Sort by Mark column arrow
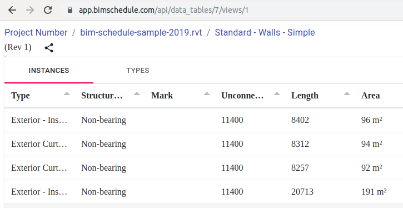This screenshot has width=403, height=208. [x=207, y=94]
